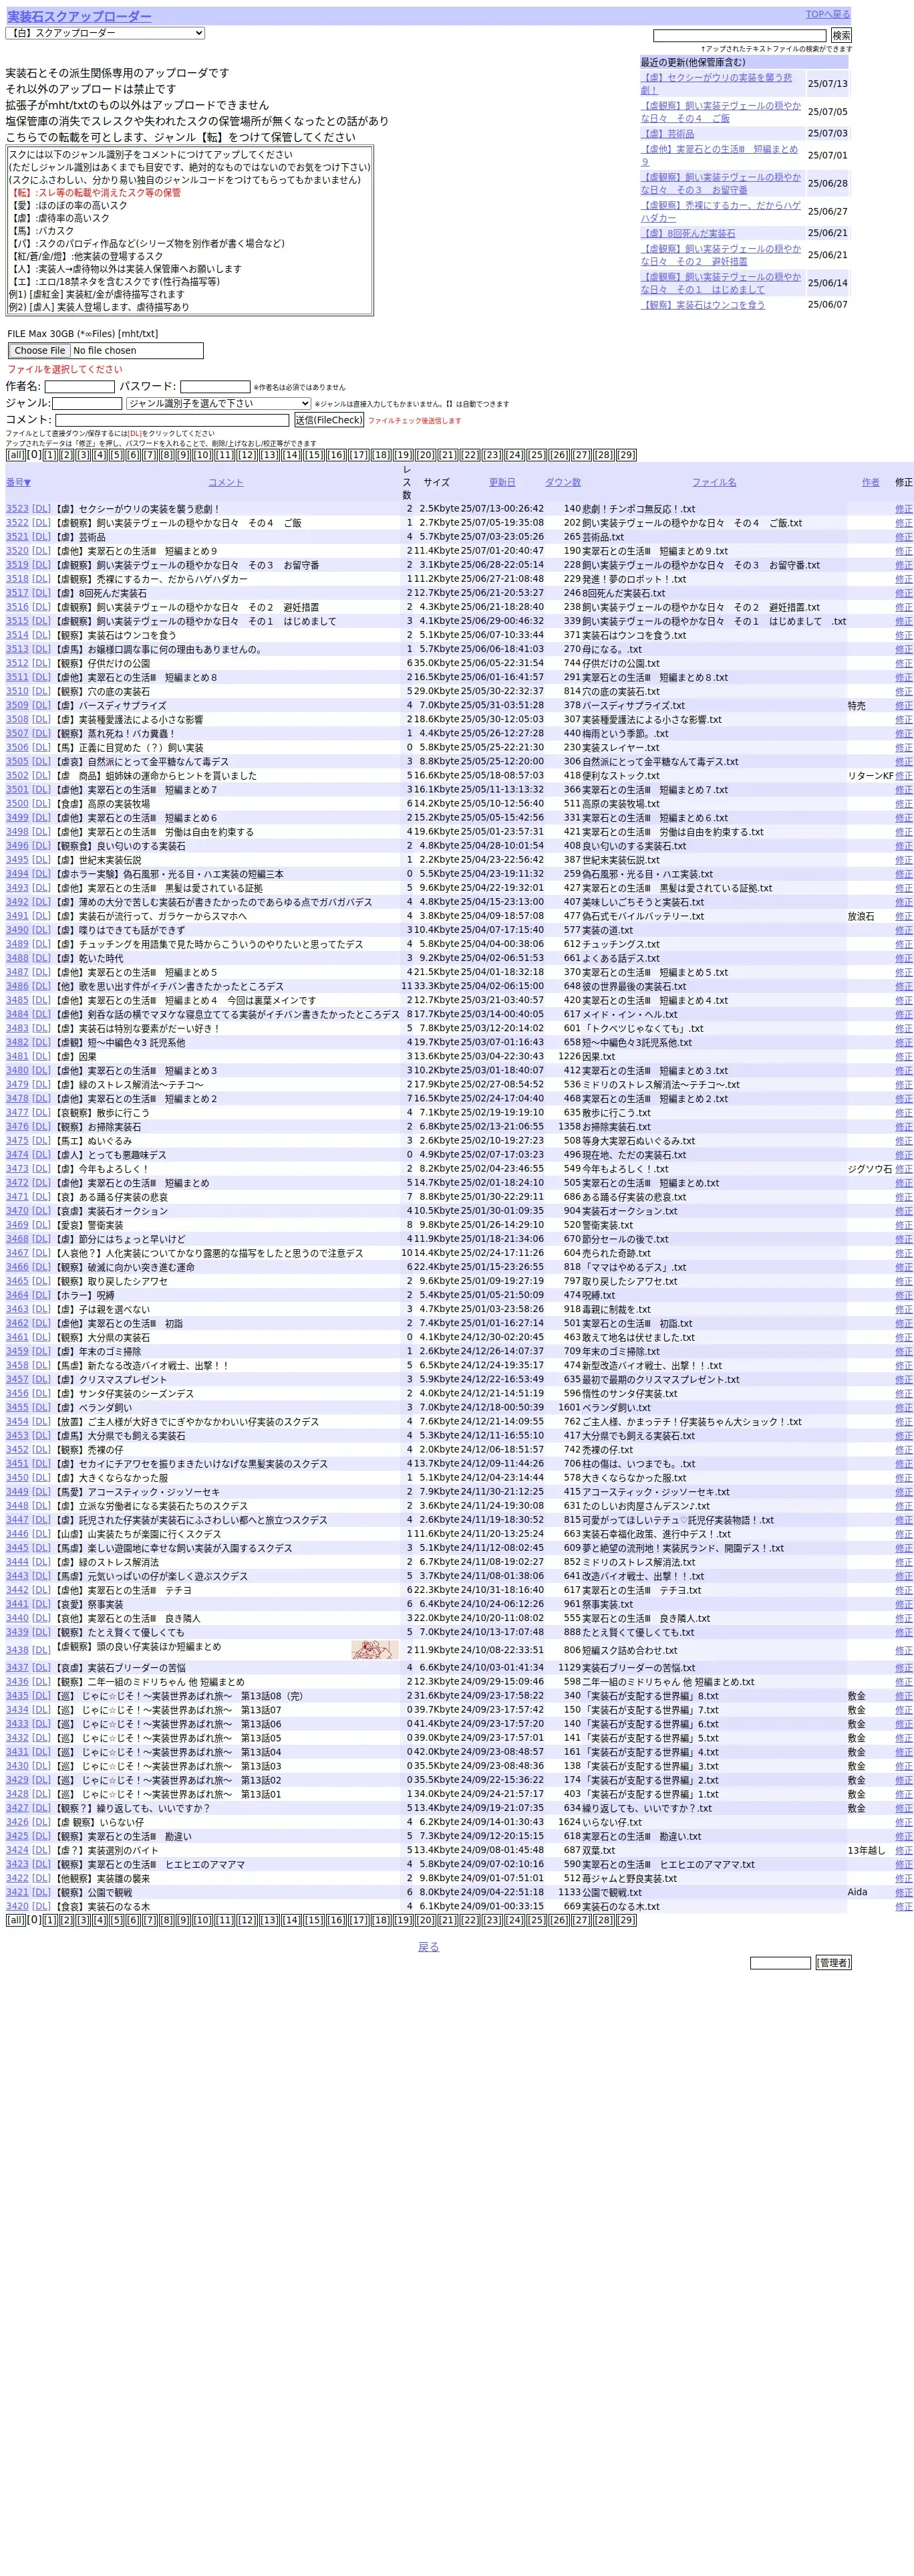
Task: Go to page [5] in top pagination
Action: [x=116, y=455]
